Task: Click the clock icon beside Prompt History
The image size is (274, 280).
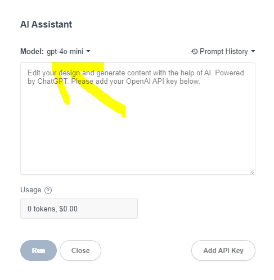Action: [194, 51]
